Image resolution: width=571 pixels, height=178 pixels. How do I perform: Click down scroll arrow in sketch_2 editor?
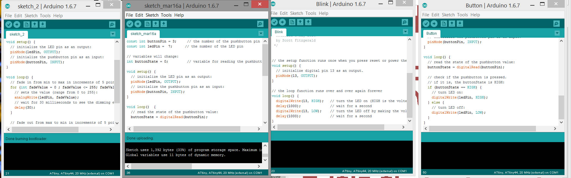(x=117, y=123)
